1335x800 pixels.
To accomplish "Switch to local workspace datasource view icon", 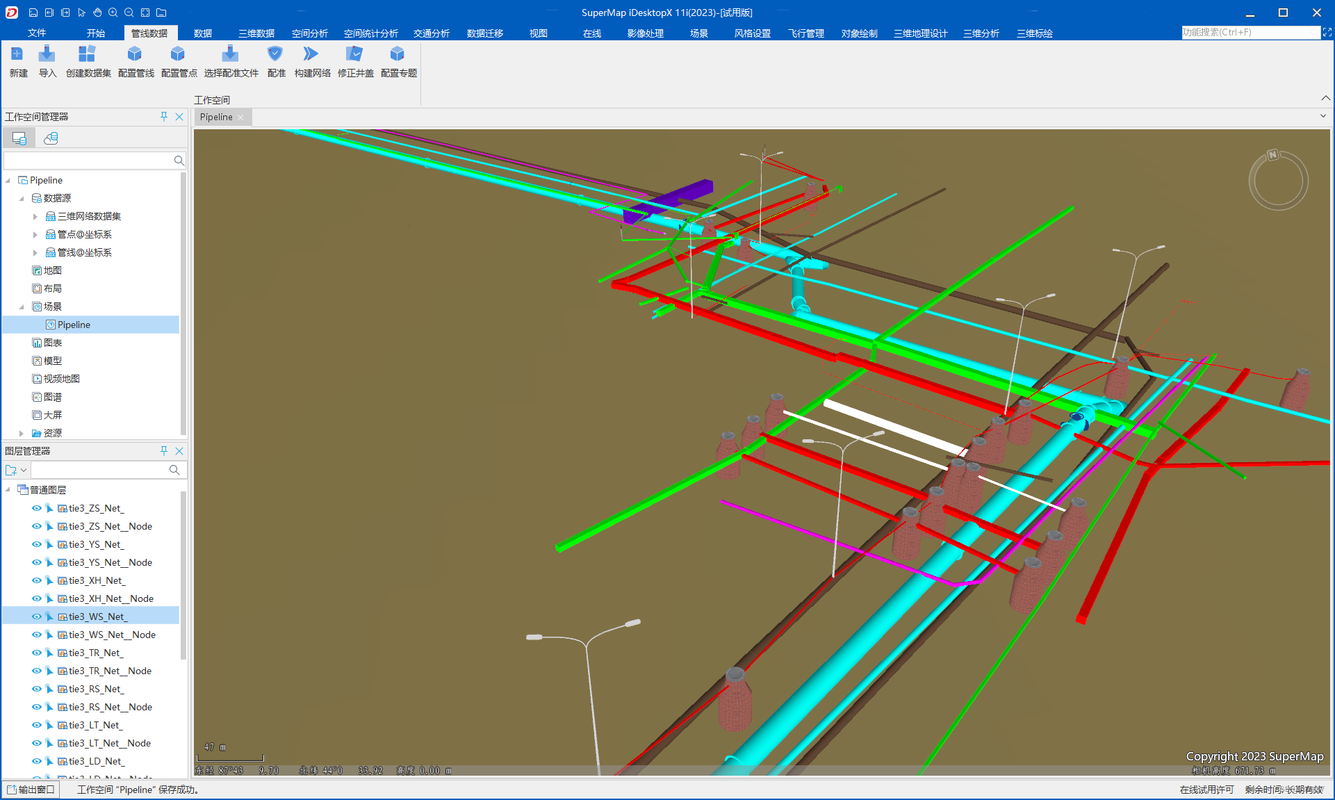I will (x=19, y=138).
